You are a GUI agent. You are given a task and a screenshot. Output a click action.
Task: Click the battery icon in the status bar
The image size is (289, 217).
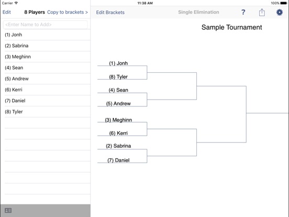point(284,3)
